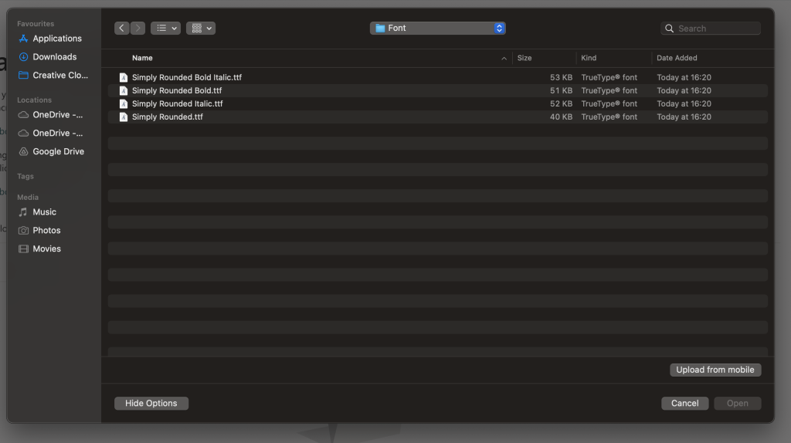The image size is (791, 443).
Task: Open the list view options dropdown
Action: pos(165,29)
